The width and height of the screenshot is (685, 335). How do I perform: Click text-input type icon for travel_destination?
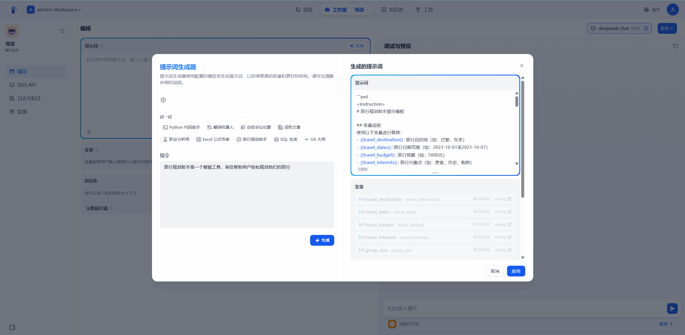(509, 199)
